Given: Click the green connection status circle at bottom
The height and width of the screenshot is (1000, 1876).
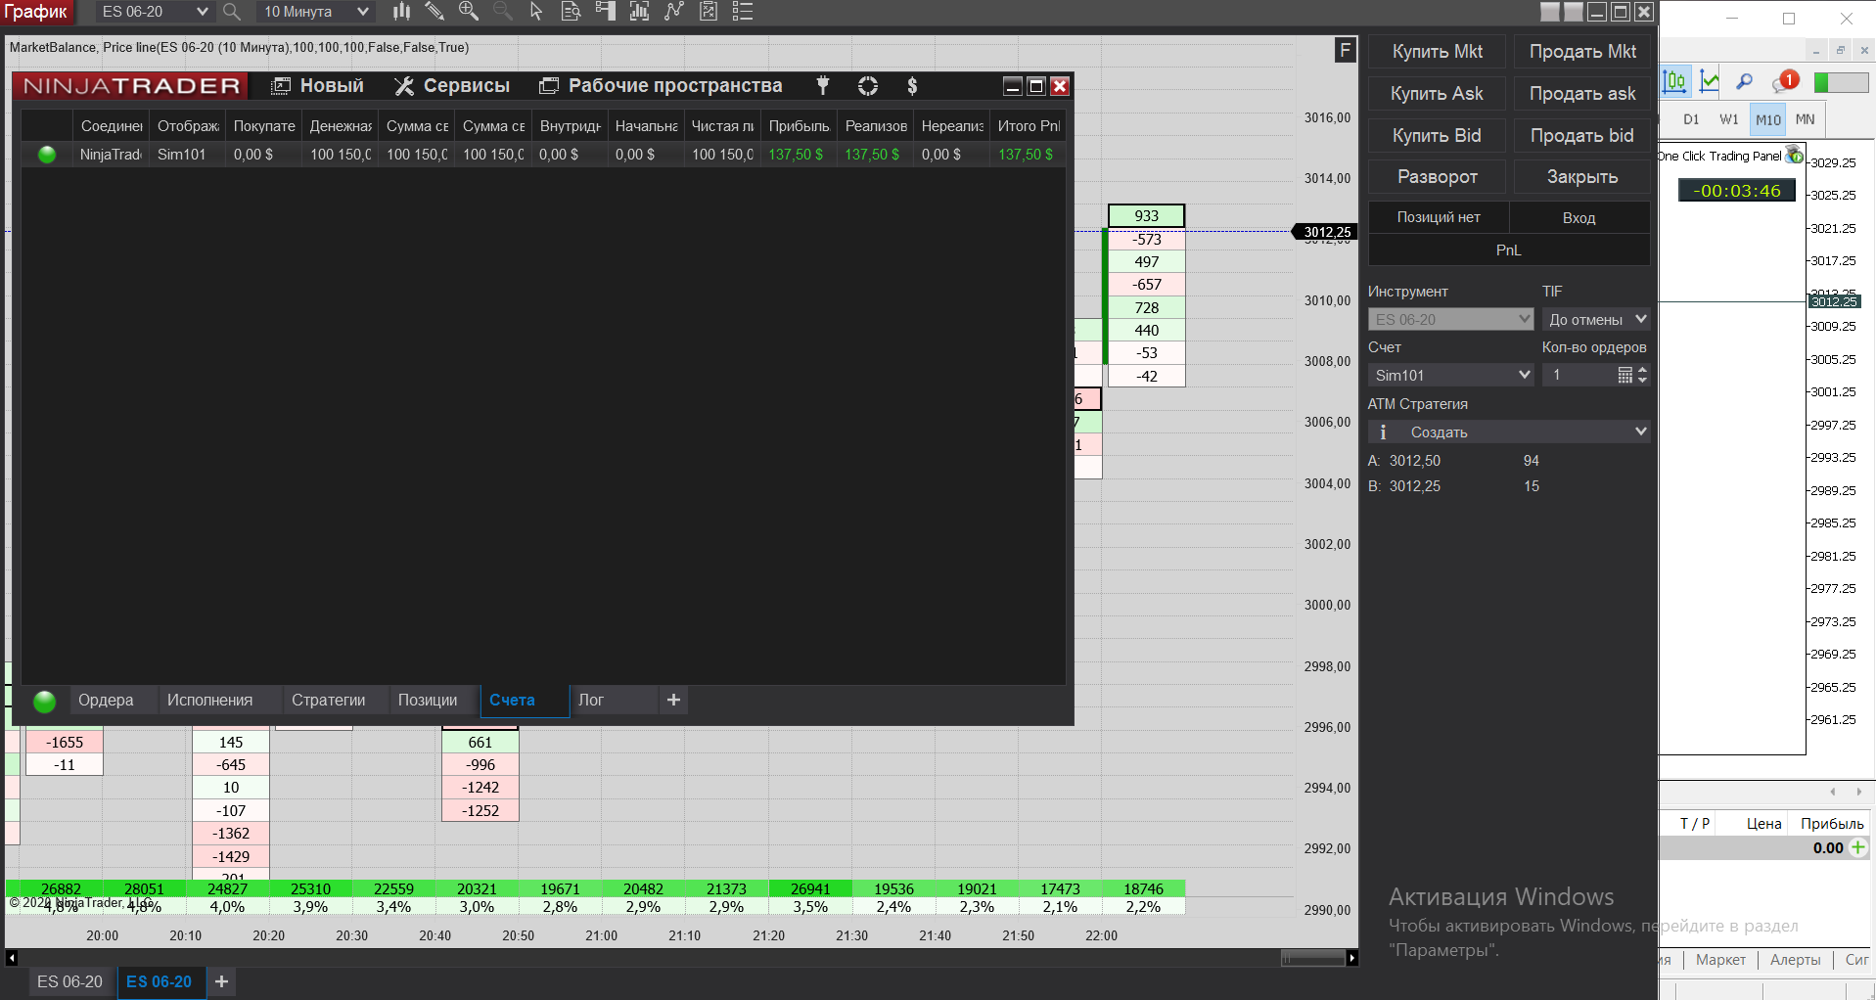Looking at the screenshot, I should point(44,701).
